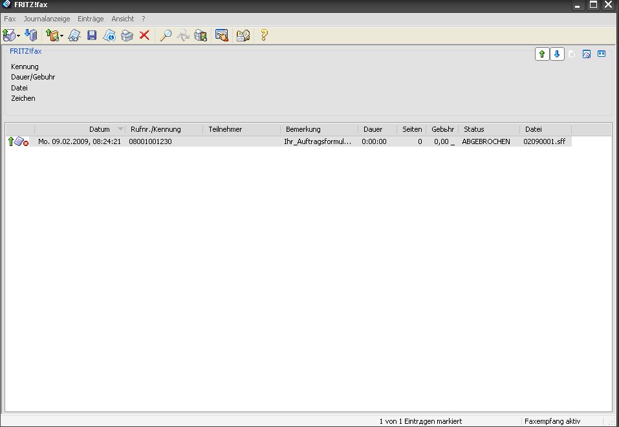Open the Einträge menu
This screenshot has width=619, height=427.
click(91, 19)
